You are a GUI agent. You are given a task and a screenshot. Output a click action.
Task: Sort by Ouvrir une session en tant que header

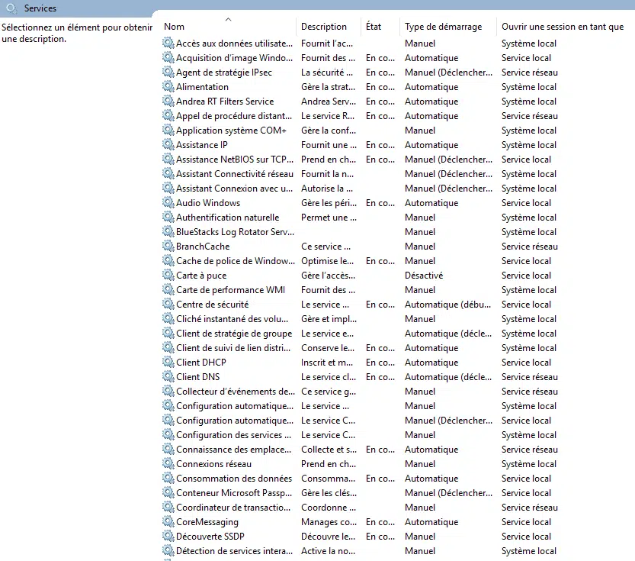click(x=563, y=27)
